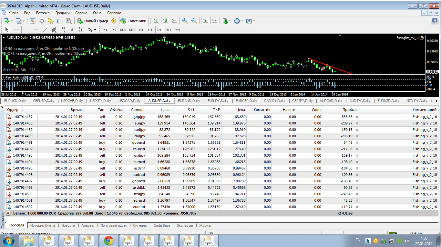
Task: Open the arrows objects dropdown
Action: (x=95, y=30)
